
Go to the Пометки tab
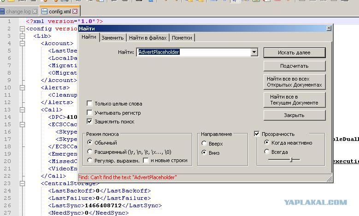[x=182, y=38]
